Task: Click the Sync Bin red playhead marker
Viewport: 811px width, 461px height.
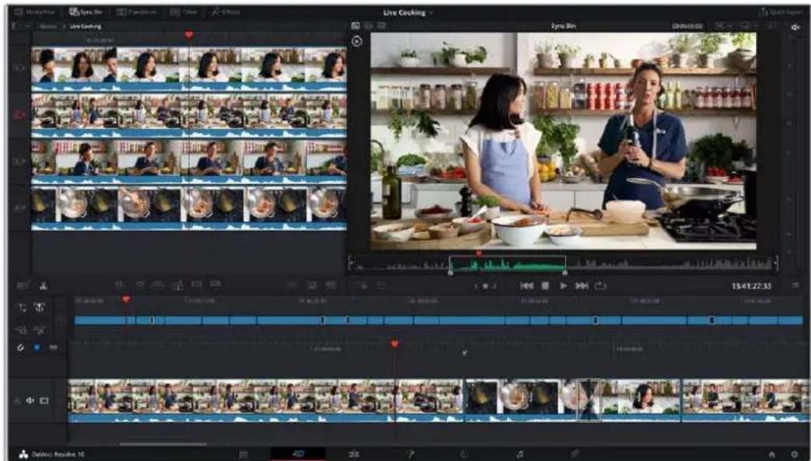Action: [x=189, y=35]
